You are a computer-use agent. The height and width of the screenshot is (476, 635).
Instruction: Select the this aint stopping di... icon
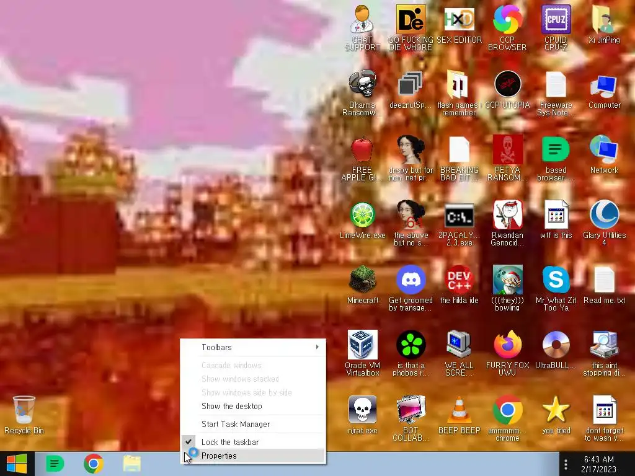click(604, 353)
